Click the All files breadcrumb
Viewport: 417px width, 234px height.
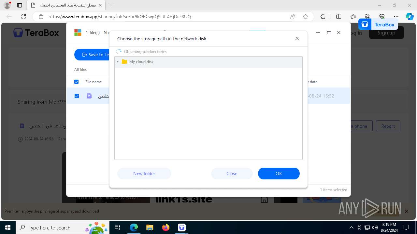[x=80, y=70]
